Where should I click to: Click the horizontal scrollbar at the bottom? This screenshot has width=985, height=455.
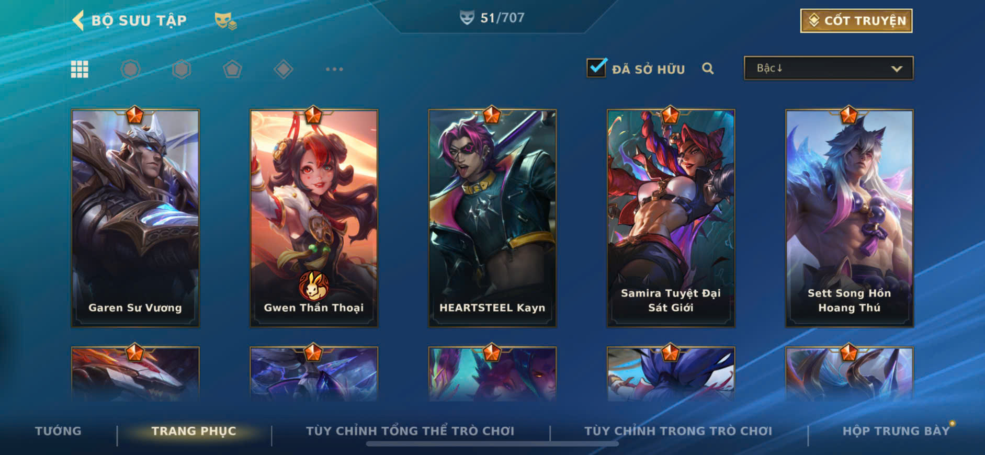click(492, 444)
